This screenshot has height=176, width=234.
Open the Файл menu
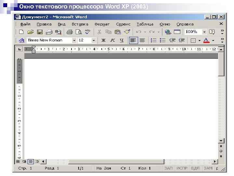tap(25, 24)
